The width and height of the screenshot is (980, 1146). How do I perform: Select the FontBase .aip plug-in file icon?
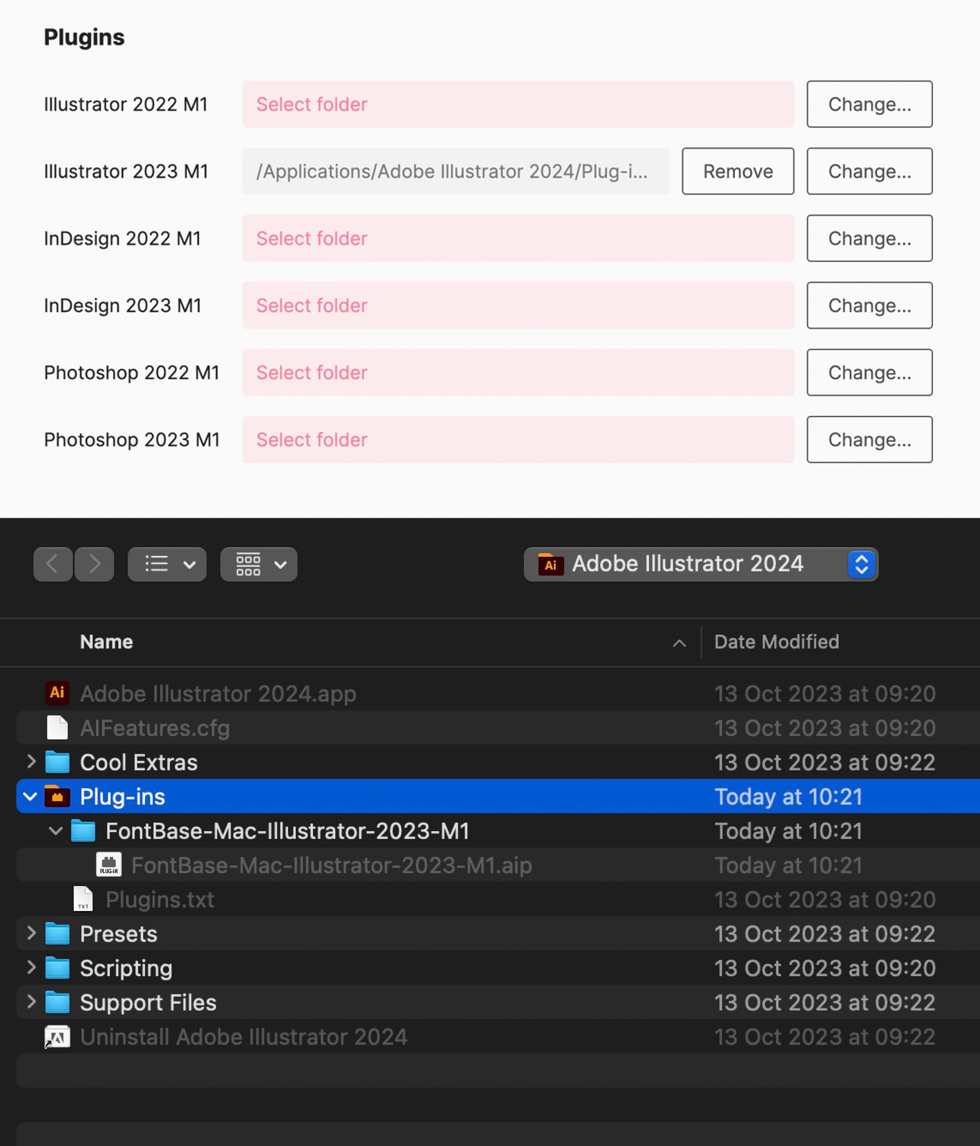(x=109, y=865)
